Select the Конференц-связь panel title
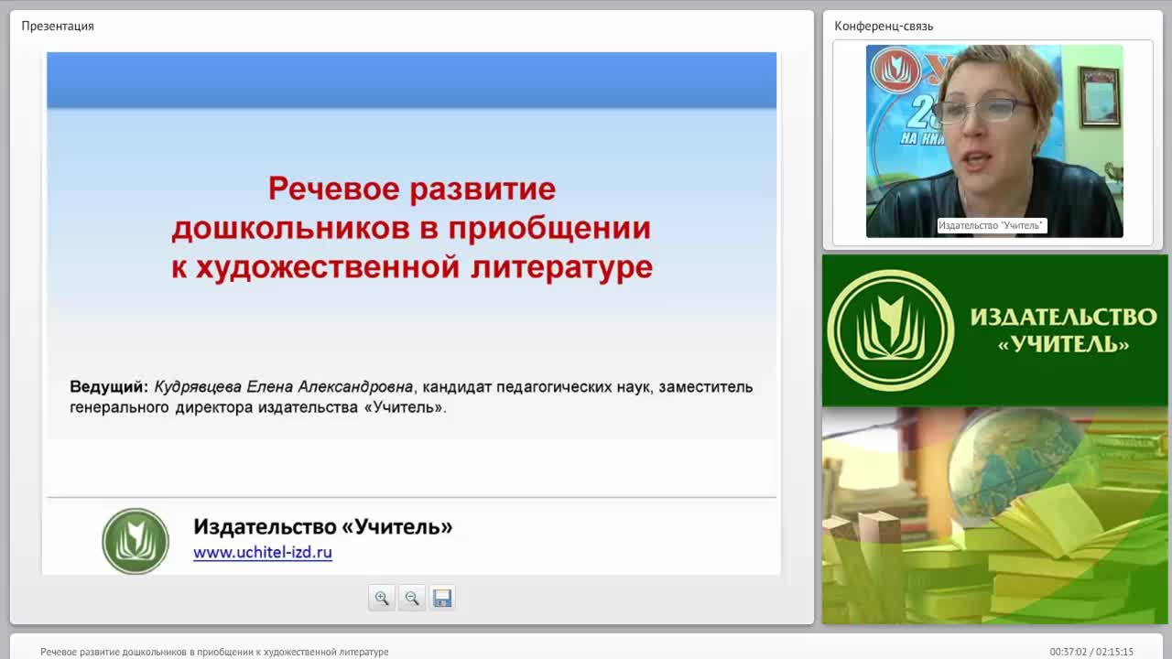Viewport: 1172px width, 659px height. (884, 26)
